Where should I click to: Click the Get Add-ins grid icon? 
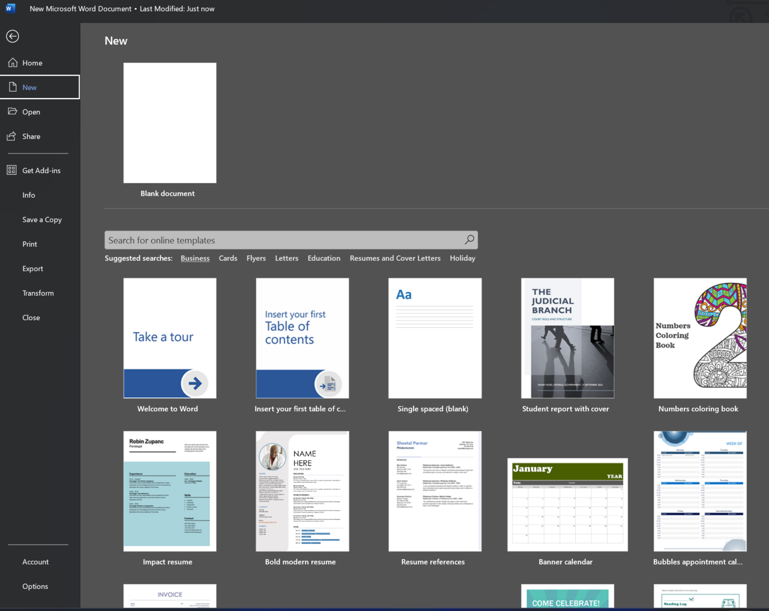coord(12,170)
